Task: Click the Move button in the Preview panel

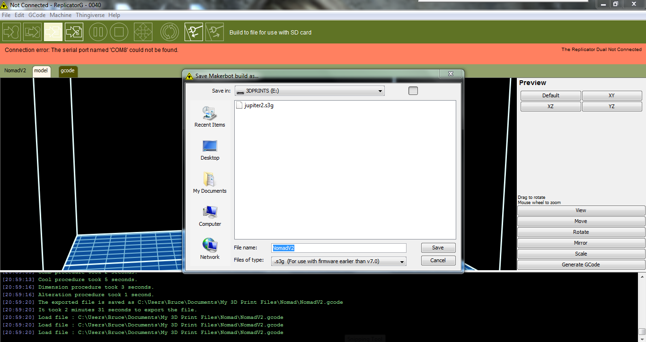Action: 581,221
